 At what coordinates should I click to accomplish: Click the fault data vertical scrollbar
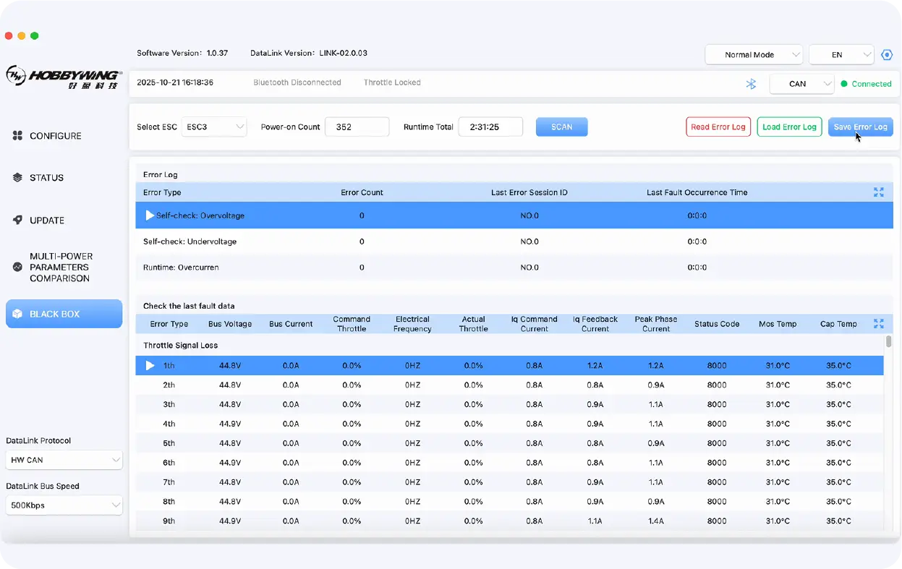point(888,342)
